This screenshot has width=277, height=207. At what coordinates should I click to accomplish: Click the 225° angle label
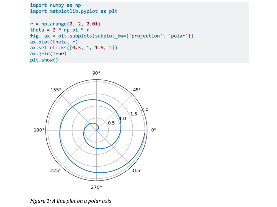coord(55,170)
